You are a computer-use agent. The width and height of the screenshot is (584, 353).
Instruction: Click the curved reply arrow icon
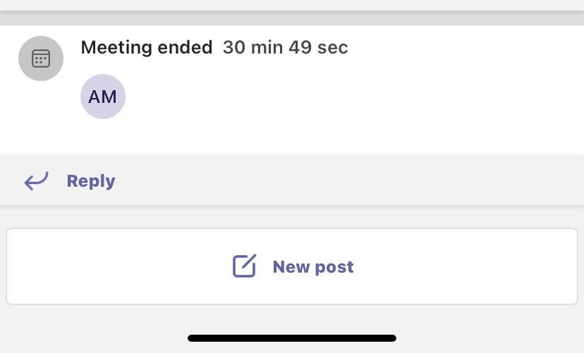(36, 181)
